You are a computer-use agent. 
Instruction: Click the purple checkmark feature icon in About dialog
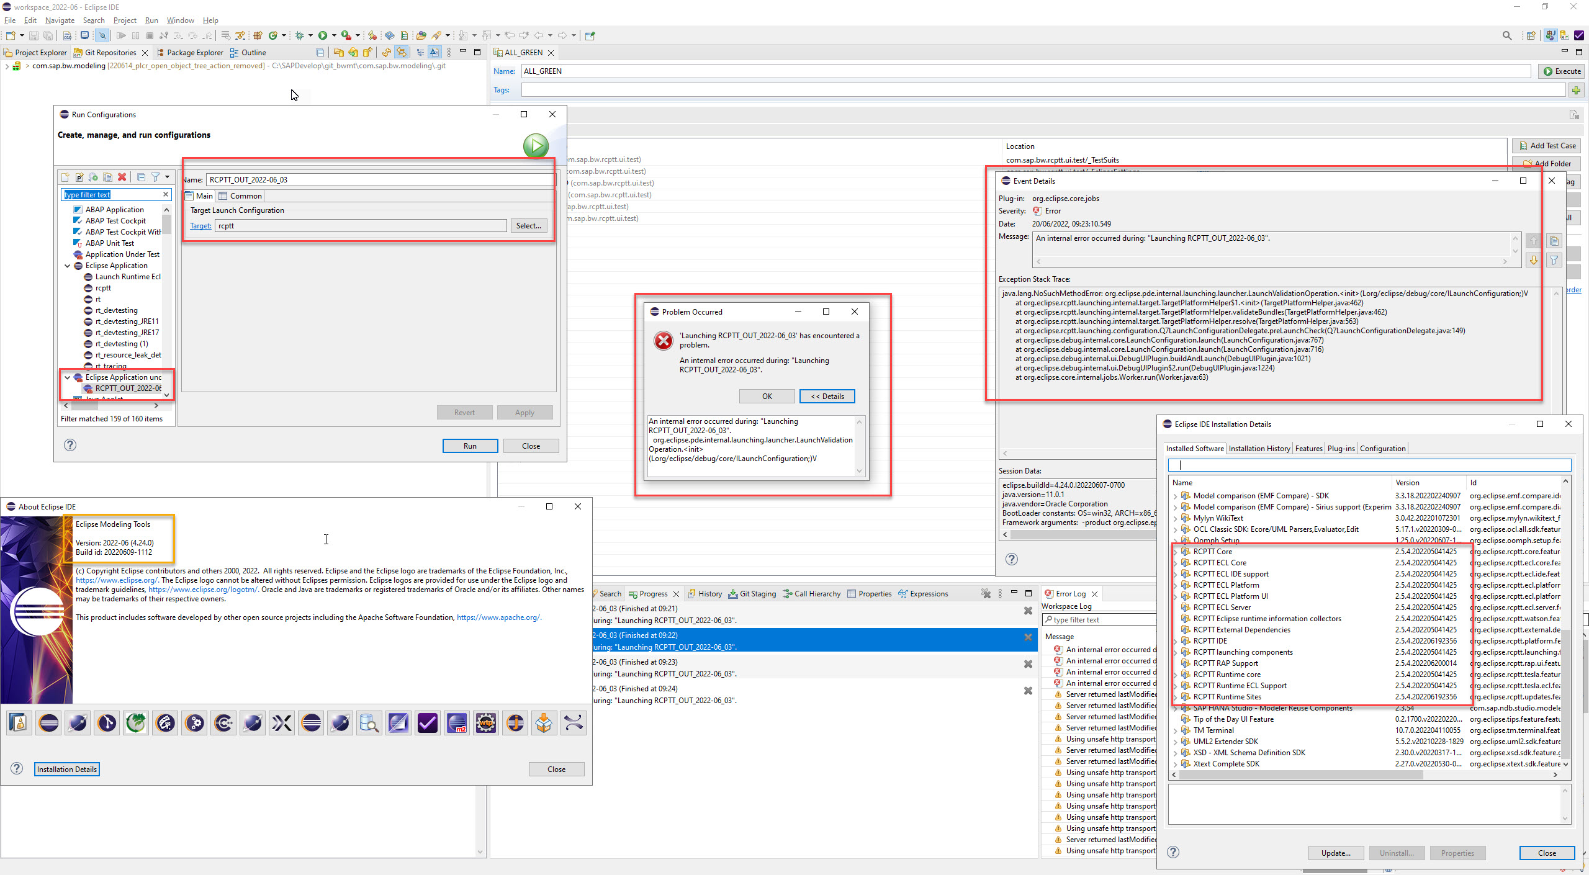(428, 723)
